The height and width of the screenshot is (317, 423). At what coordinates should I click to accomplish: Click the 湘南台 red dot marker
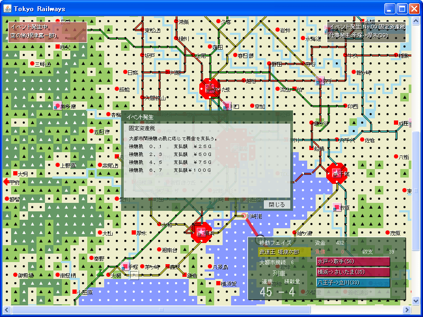point(159,249)
